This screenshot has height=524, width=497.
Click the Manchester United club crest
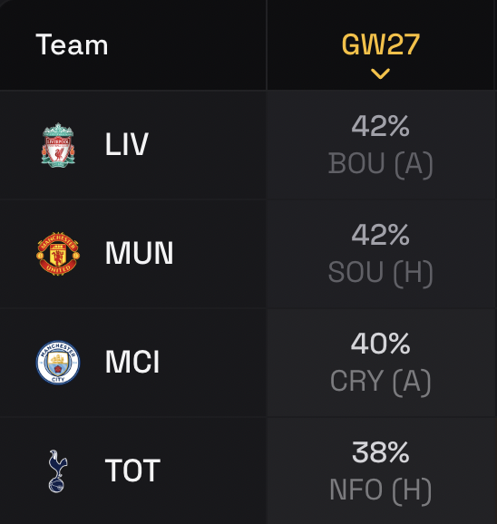(x=58, y=254)
